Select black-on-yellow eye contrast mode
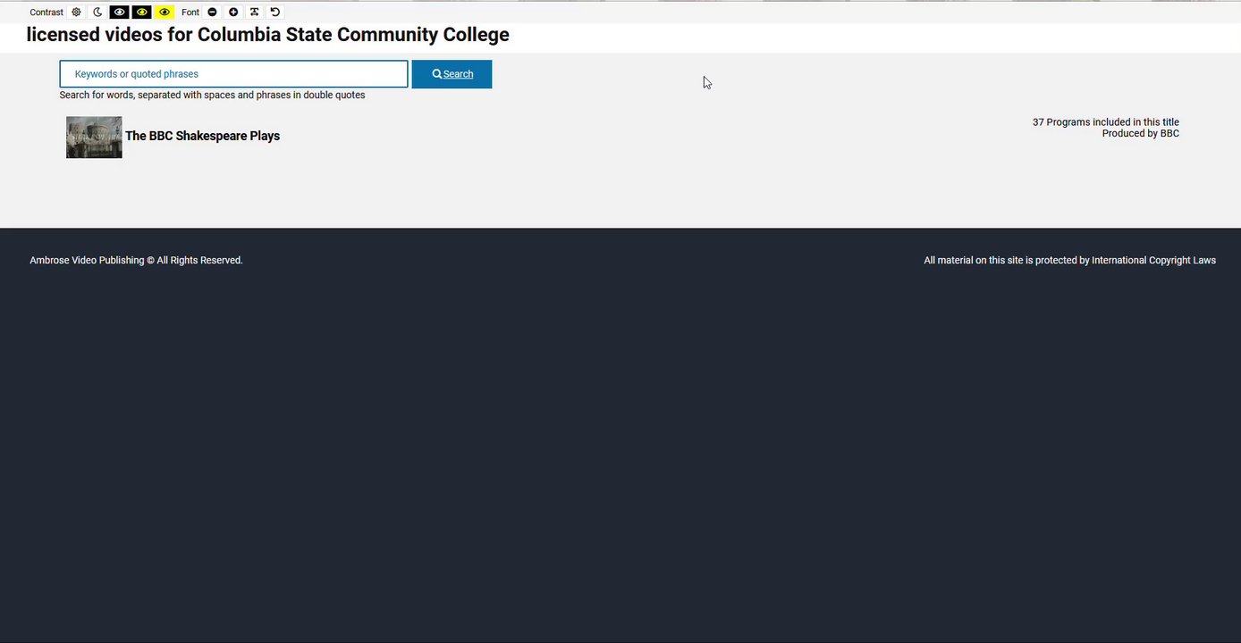The width and height of the screenshot is (1241, 643). click(164, 13)
